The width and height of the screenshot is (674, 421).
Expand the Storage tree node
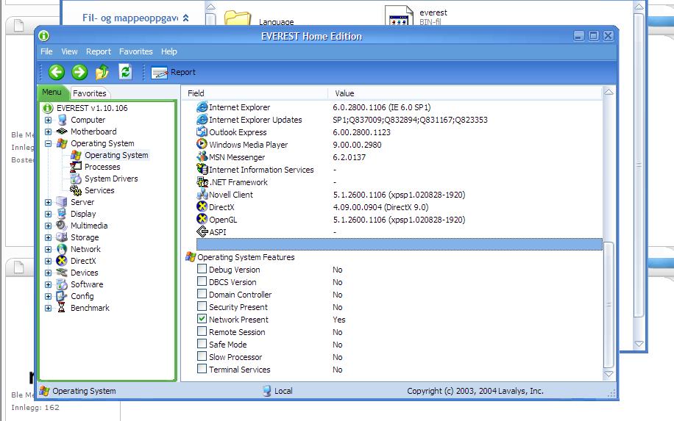click(x=48, y=237)
